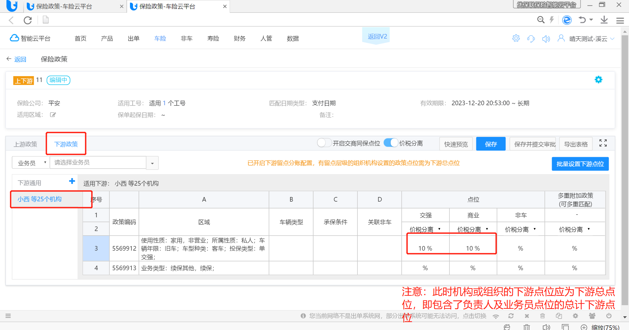Click the status bar power icon
This screenshot has width=629, height=330.
click(x=609, y=316)
